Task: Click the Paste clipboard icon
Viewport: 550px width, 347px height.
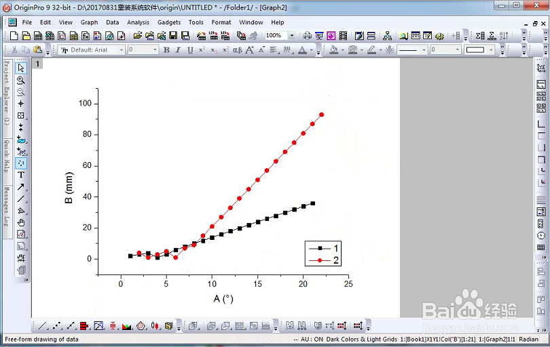Action: point(38,49)
